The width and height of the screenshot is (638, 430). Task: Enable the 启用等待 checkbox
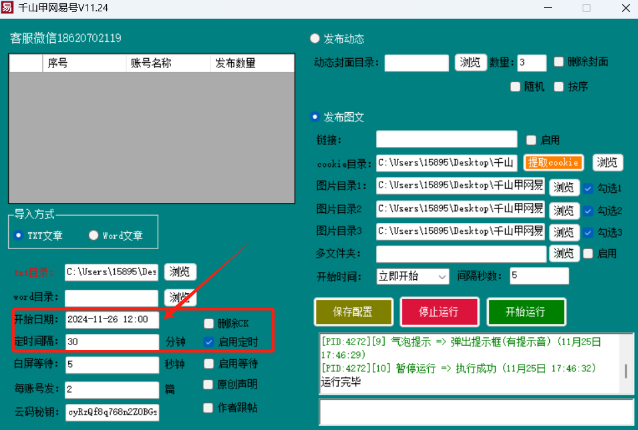pos(208,363)
